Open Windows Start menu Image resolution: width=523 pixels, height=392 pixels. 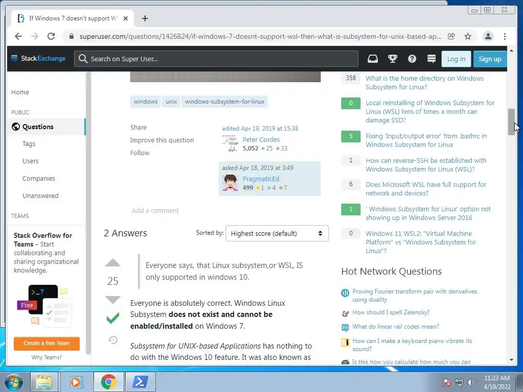(x=14, y=382)
